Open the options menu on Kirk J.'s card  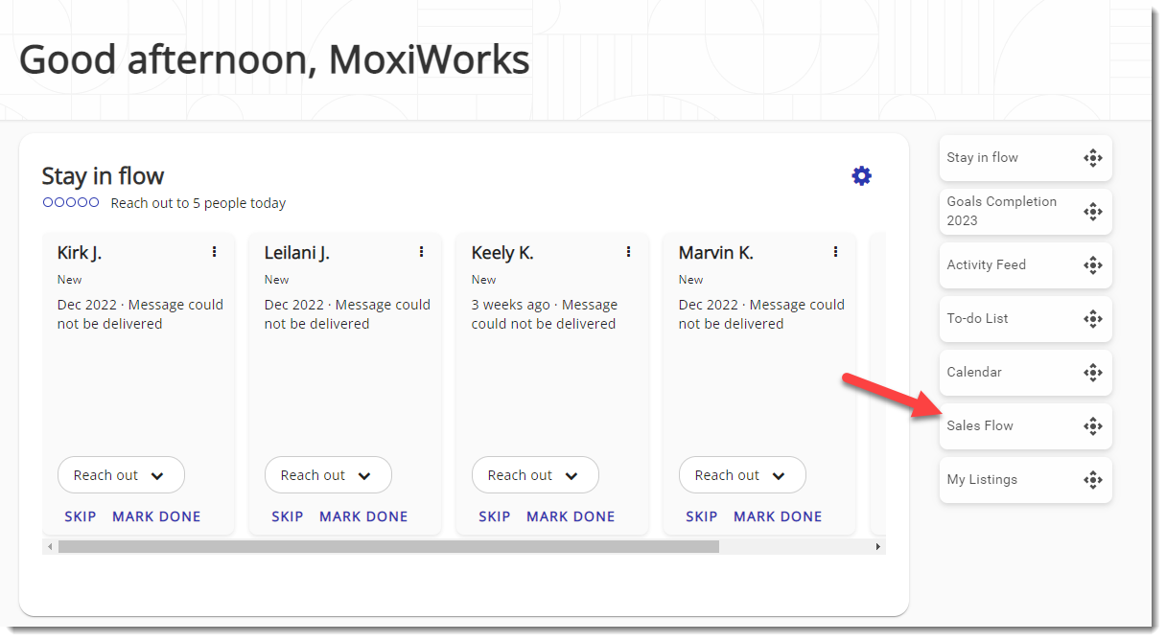(213, 251)
